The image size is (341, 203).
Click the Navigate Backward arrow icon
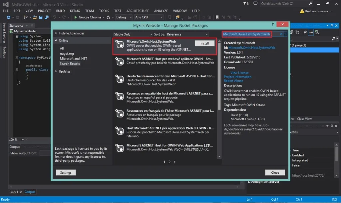coord(8,17)
